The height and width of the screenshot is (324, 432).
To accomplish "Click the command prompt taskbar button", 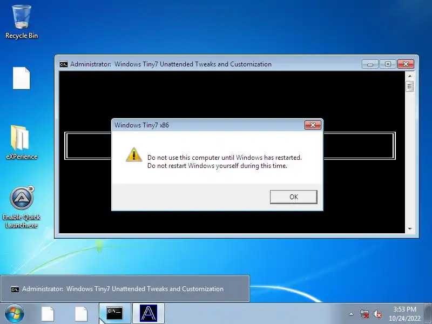I will click(115, 314).
